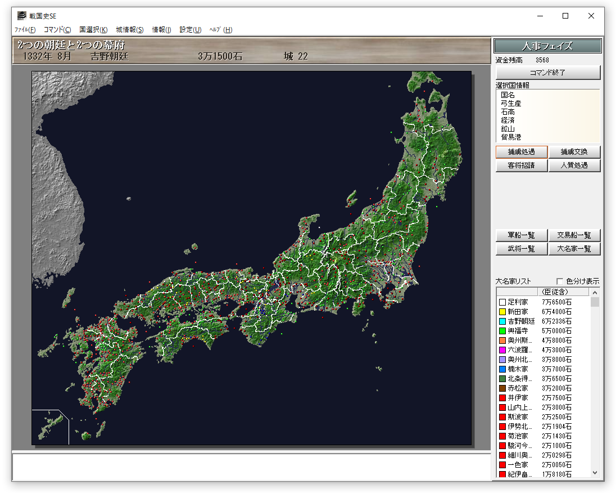Open the 設定(U) menu

point(191,30)
